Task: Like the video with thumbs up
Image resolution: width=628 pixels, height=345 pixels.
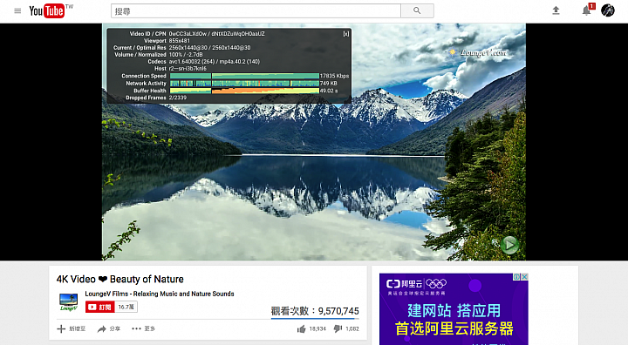Action: (311, 329)
